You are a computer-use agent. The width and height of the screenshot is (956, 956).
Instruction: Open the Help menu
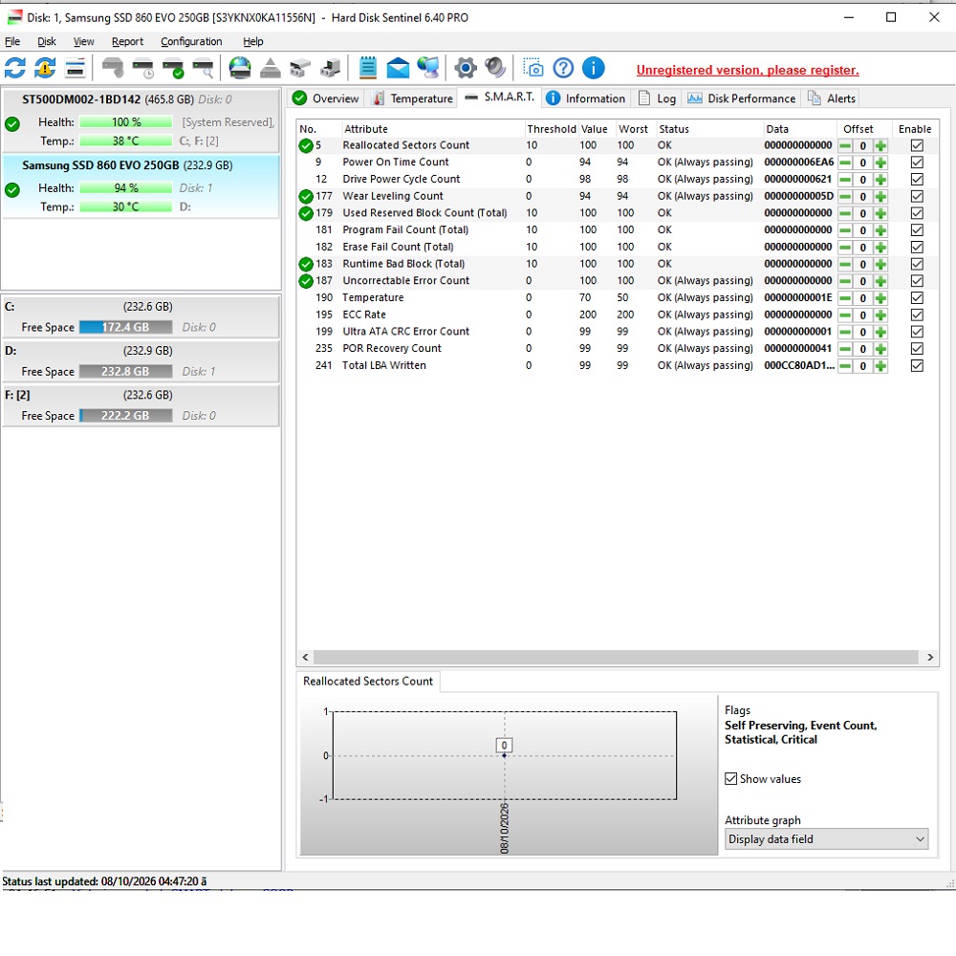click(253, 41)
